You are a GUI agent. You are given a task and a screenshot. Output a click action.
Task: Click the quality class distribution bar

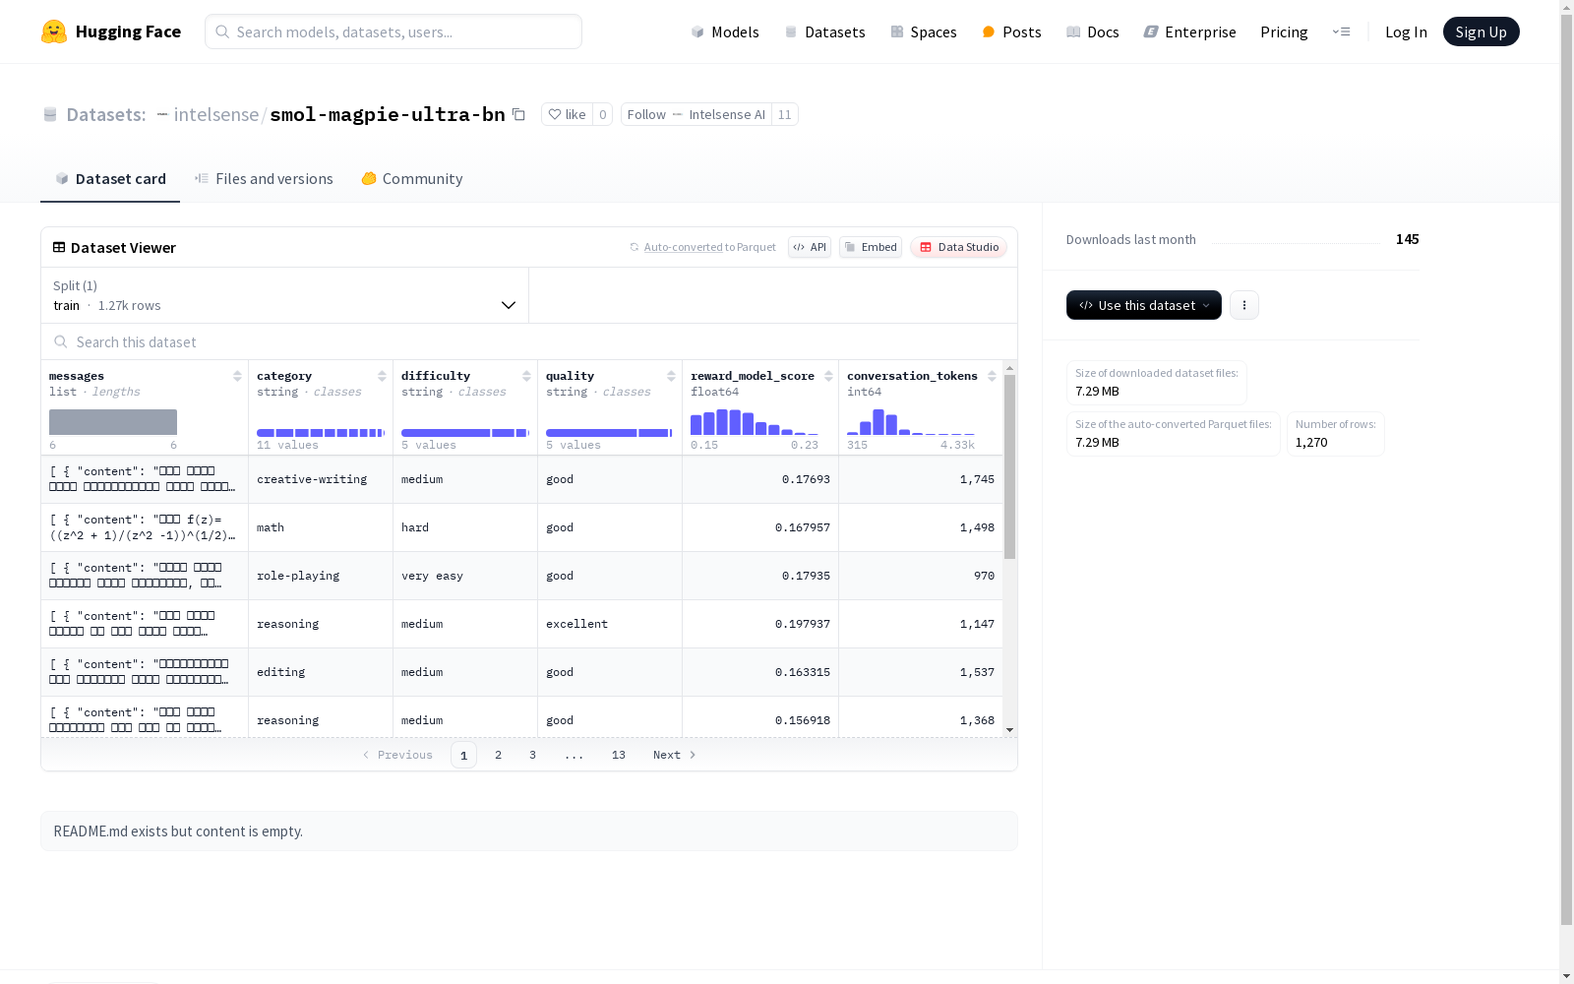pos(610,433)
